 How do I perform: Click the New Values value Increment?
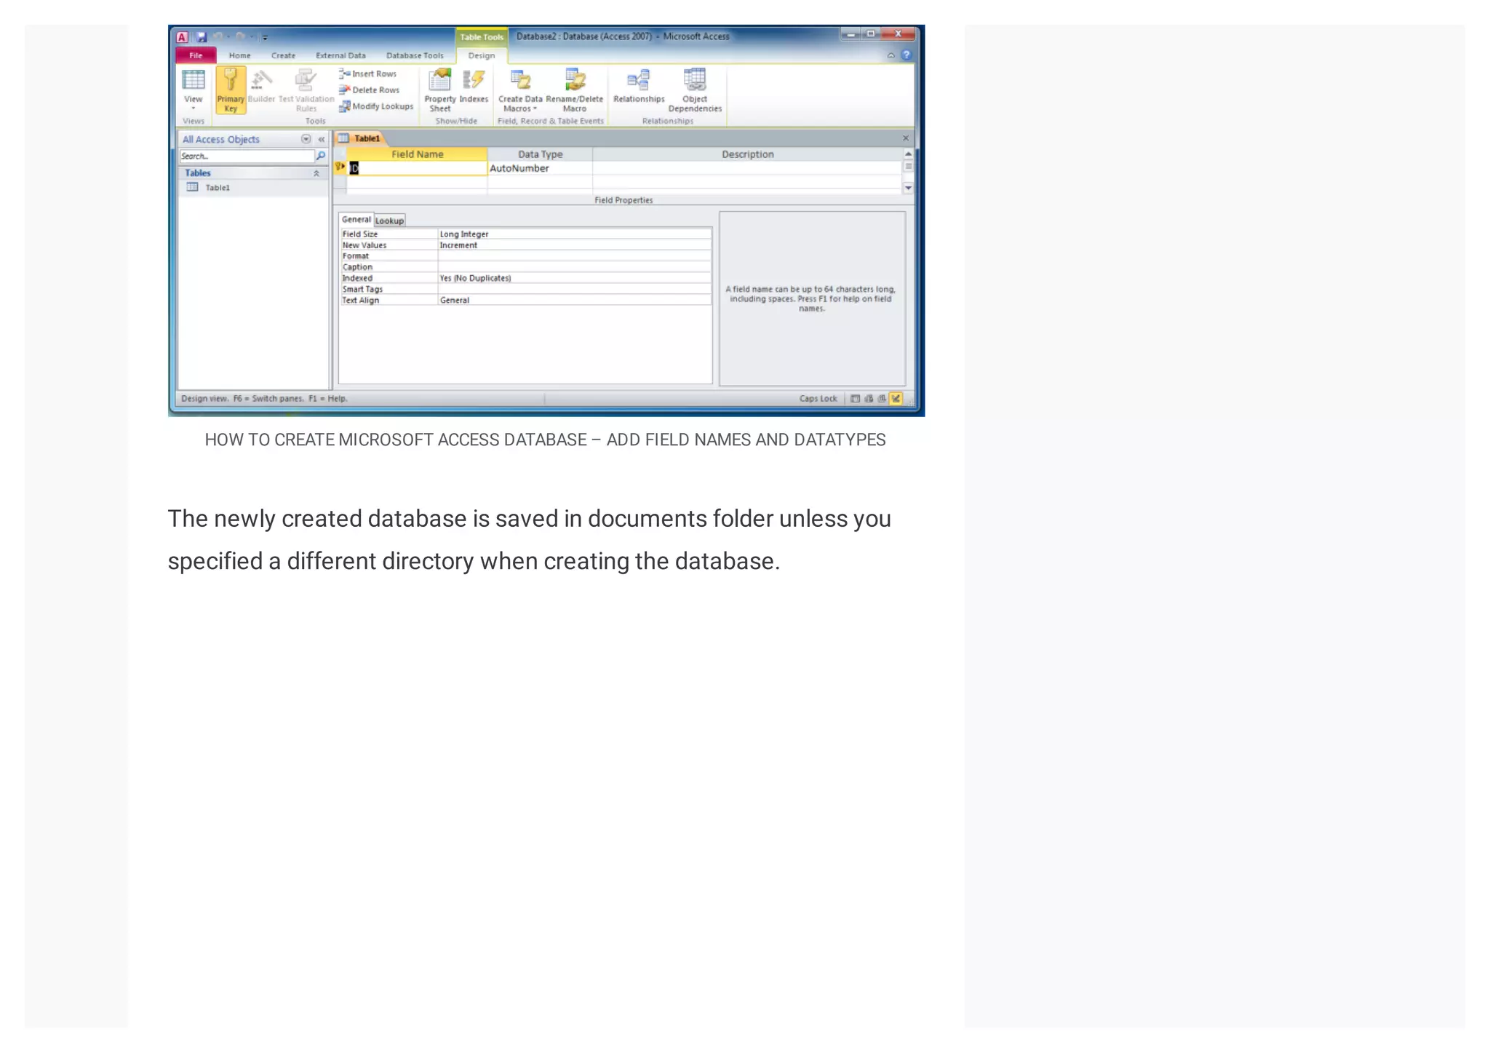[575, 245]
